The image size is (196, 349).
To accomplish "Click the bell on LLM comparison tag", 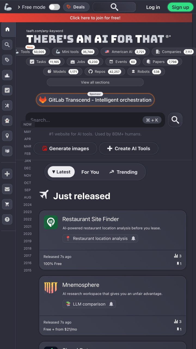I will click(x=111, y=304).
